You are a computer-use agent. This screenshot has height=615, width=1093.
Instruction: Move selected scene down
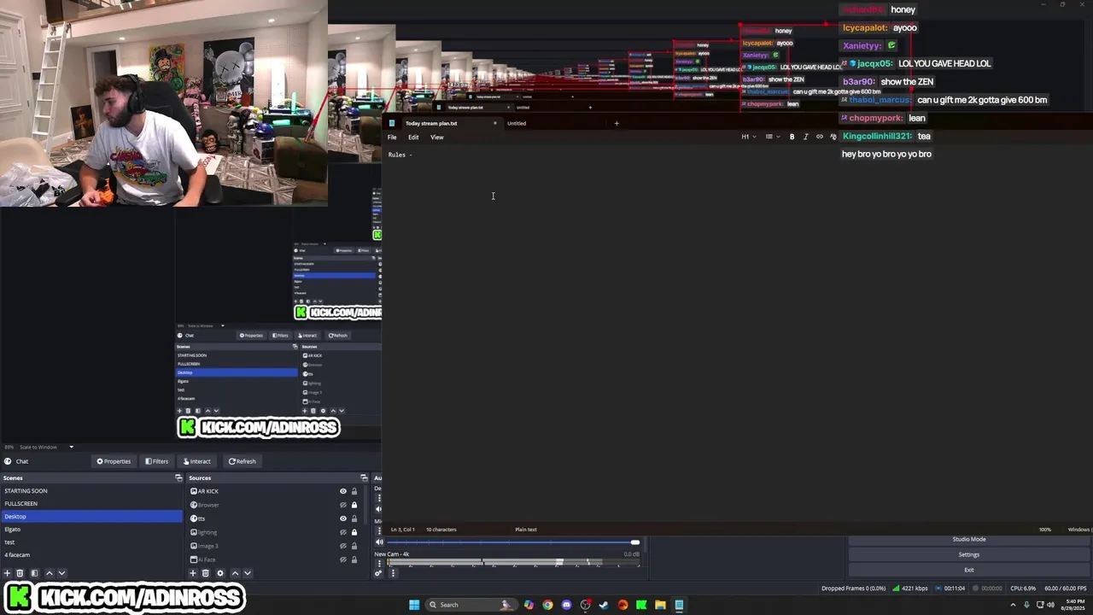pos(61,573)
